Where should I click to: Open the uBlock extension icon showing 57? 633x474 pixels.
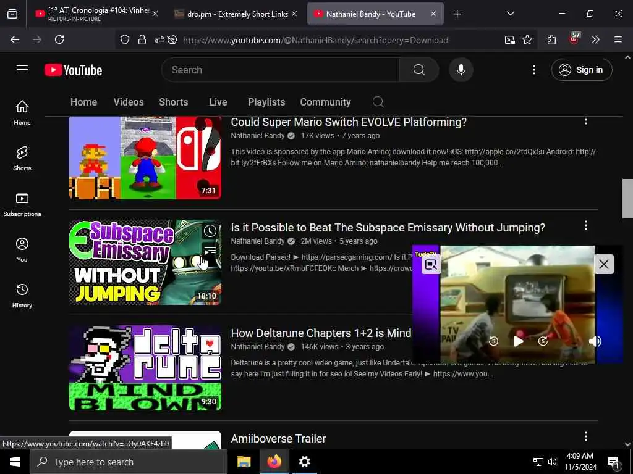574,39
